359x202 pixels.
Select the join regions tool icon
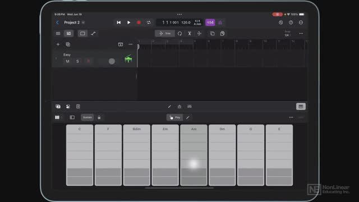(200, 34)
